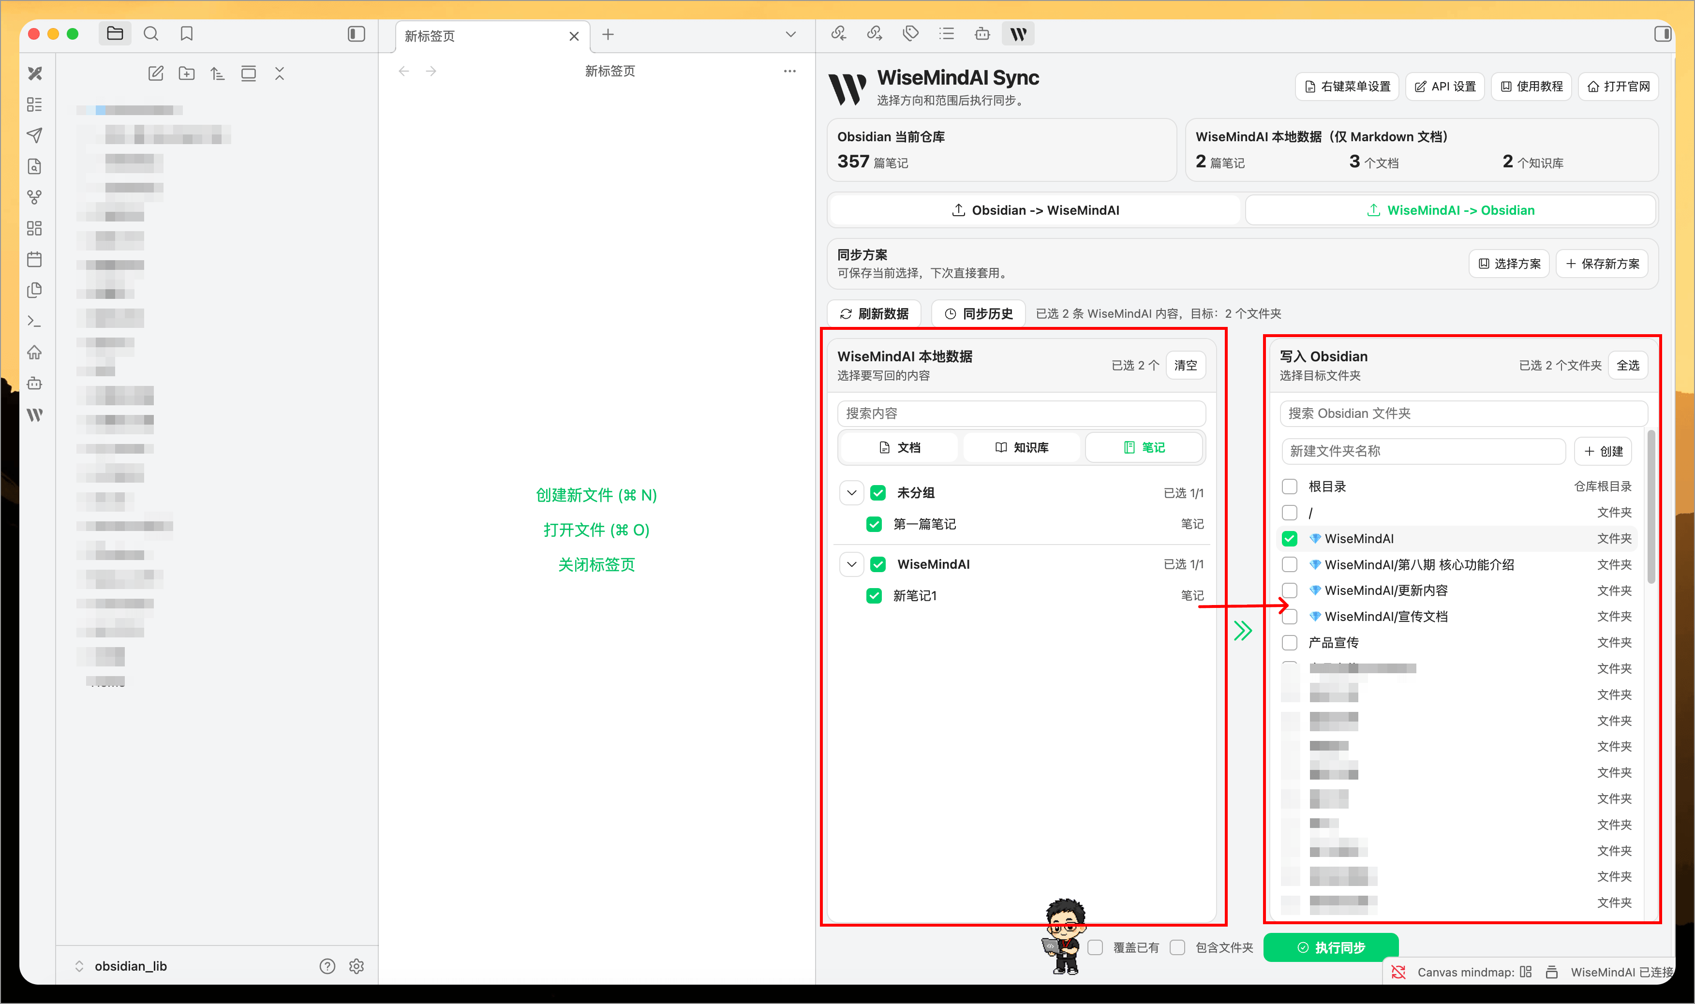Open the tags pane icon

click(x=911, y=33)
